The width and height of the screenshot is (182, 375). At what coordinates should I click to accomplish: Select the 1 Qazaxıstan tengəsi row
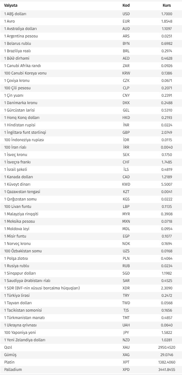pyautogui.click(x=91, y=192)
